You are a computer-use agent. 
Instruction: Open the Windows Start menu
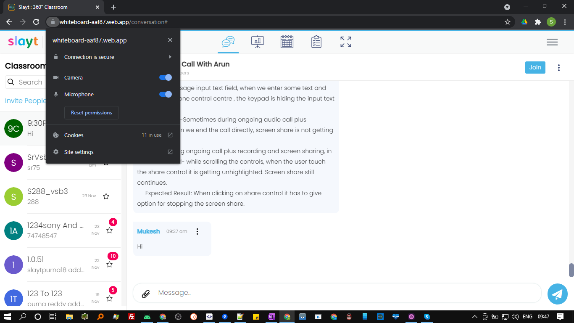(x=8, y=317)
